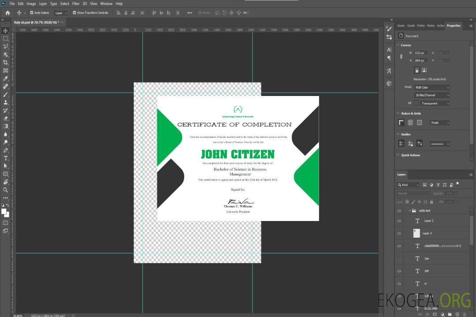This screenshot has height=317, width=476.
Task: Select the Rectangular Marquee tool
Action: pyautogui.click(x=6, y=38)
